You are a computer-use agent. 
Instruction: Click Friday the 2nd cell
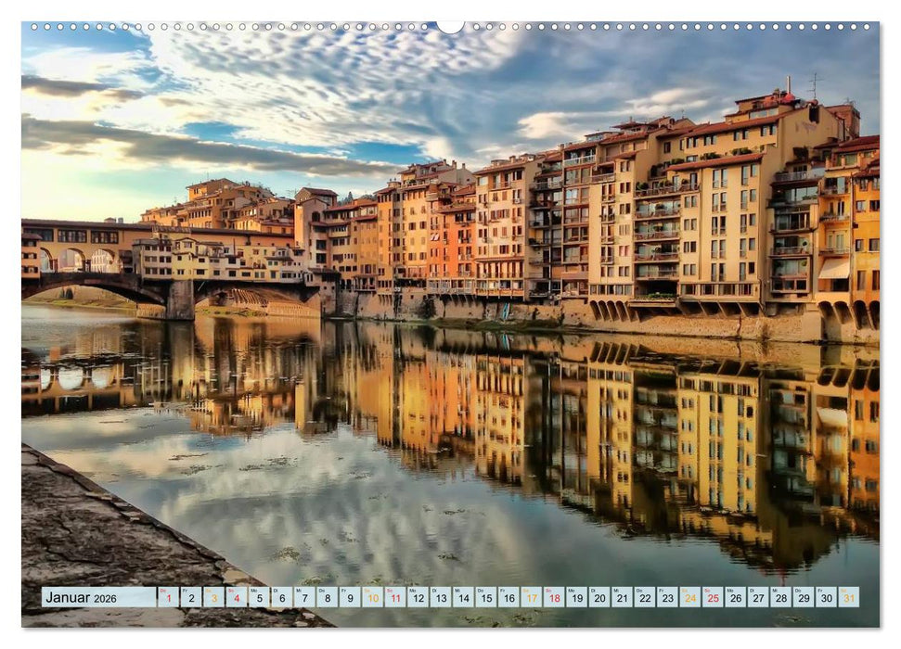190,597
